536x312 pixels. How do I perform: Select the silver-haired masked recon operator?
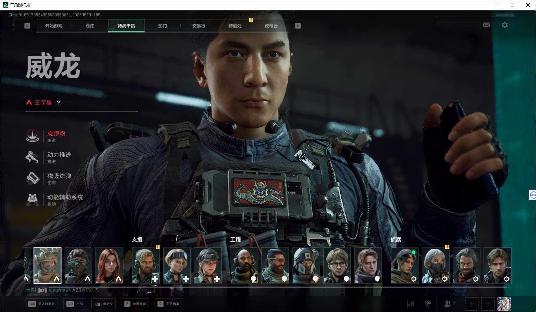coord(436,265)
